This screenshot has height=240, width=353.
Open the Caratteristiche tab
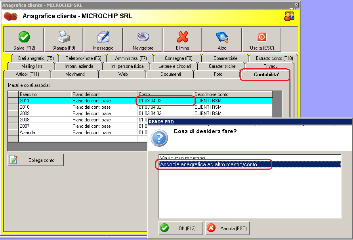tap(222, 66)
